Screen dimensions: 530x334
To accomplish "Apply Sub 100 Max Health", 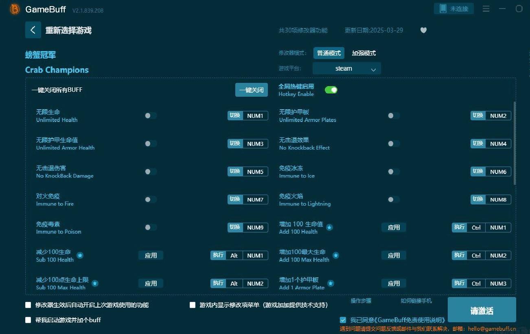I will (151, 283).
